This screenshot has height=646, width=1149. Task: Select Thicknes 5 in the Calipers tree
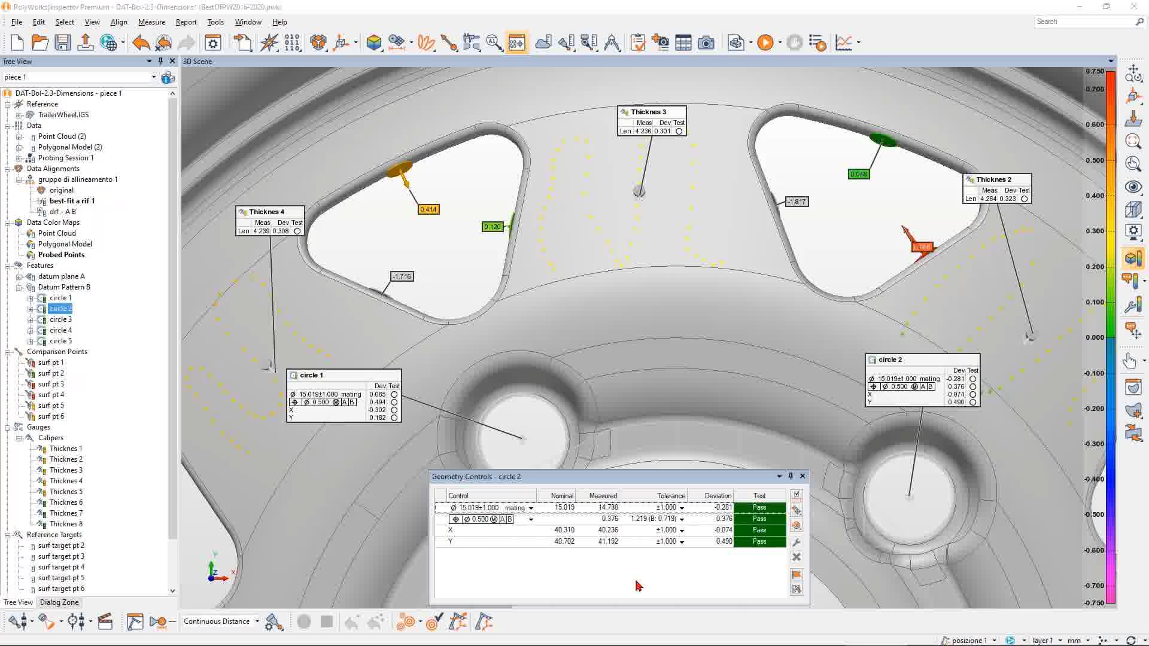point(66,492)
